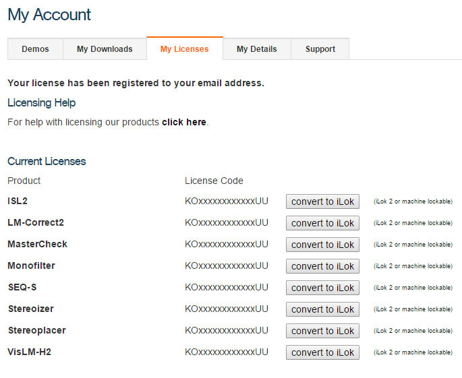Open the My Details tab
462x378 pixels.
(x=256, y=49)
